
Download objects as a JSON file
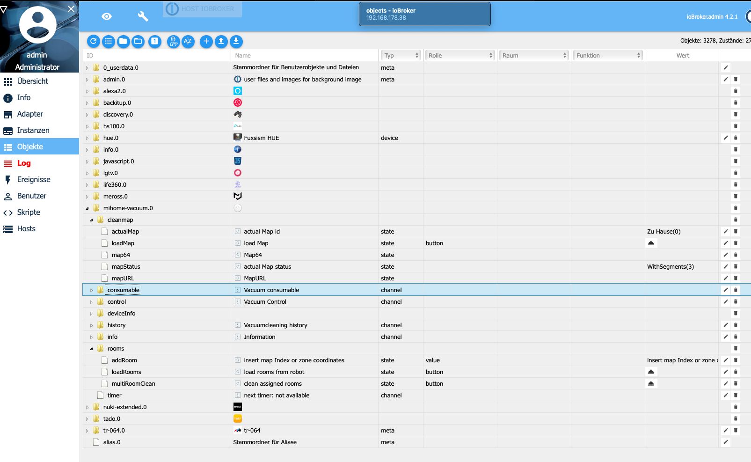click(236, 41)
